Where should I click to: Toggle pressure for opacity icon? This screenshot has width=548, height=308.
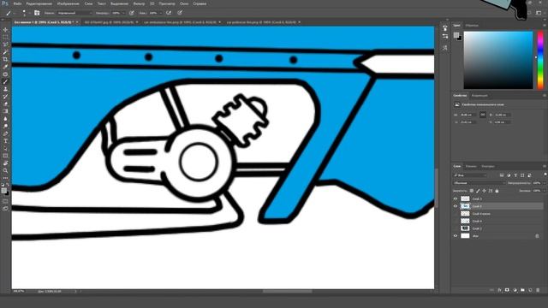pyautogui.click(x=132, y=13)
